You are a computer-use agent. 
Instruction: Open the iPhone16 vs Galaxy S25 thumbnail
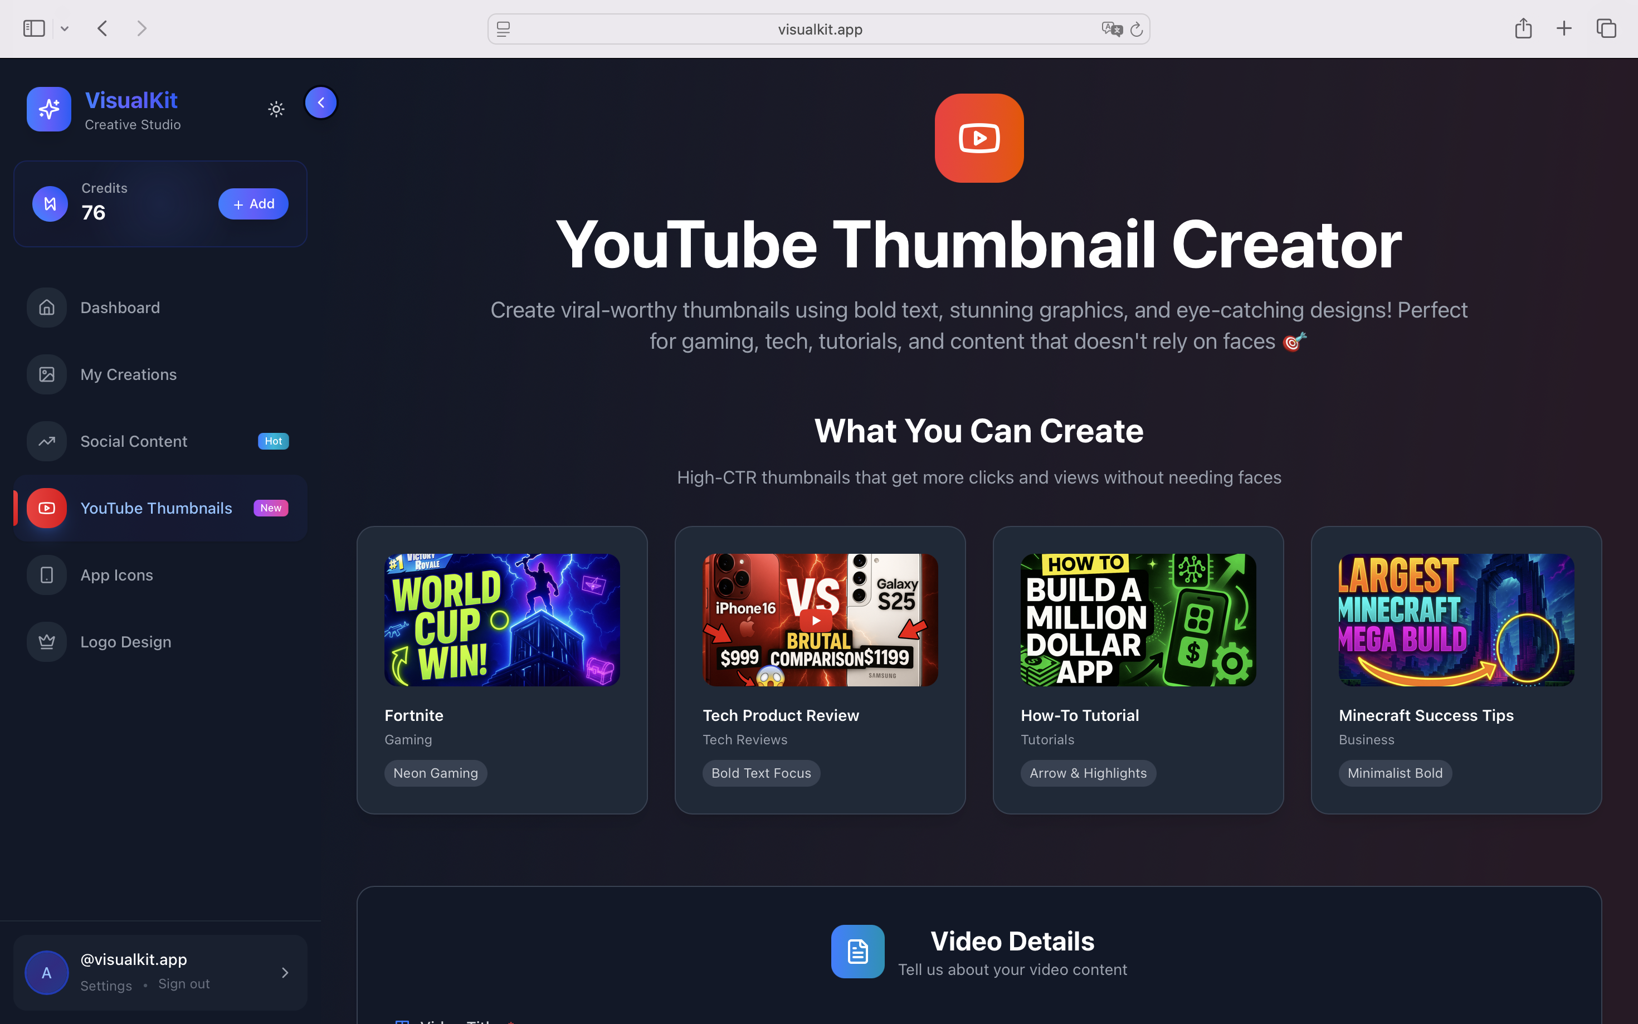[820, 620]
